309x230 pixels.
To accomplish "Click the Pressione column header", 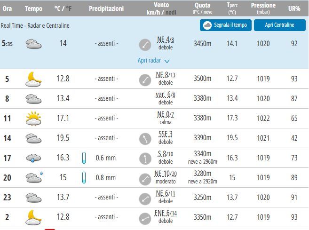I will pos(263,6).
